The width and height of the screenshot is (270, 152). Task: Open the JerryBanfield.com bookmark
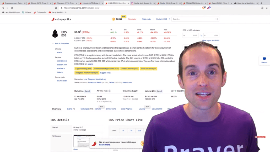point(11,12)
